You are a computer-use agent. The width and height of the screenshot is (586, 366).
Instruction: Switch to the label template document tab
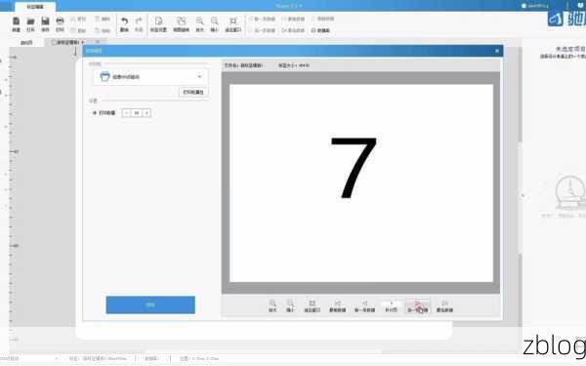tap(66, 42)
